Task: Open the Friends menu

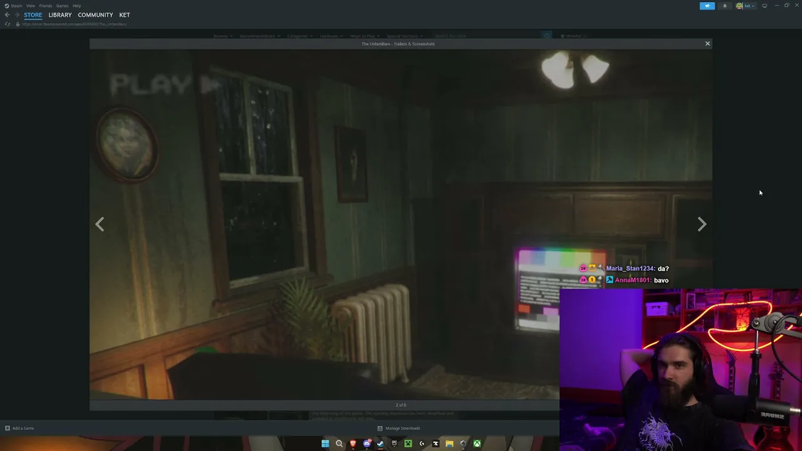Action: click(46, 6)
